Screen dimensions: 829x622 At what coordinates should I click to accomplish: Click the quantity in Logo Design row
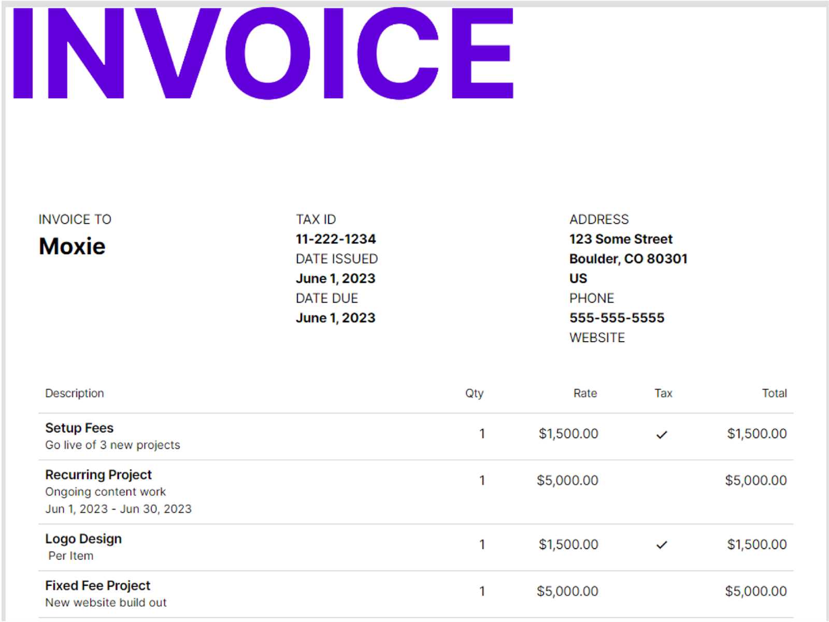point(482,545)
